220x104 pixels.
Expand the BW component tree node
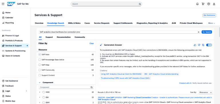coord(40,97)
